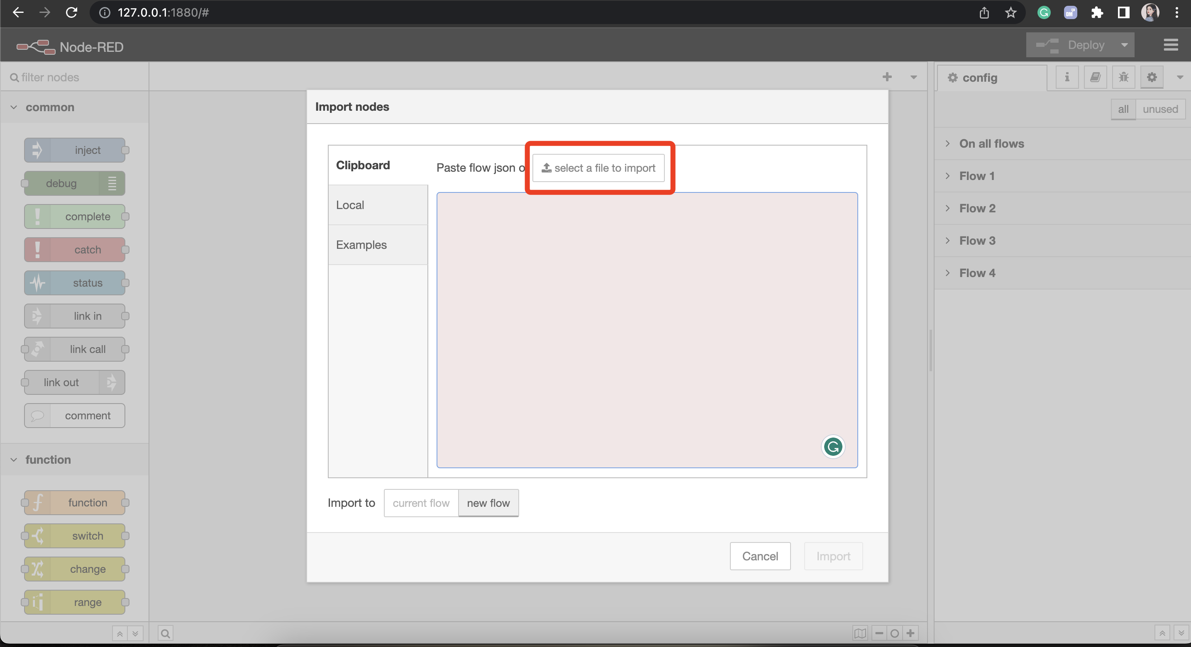Image resolution: width=1191 pixels, height=647 pixels.
Task: Select the function node from function section
Action: click(75, 502)
